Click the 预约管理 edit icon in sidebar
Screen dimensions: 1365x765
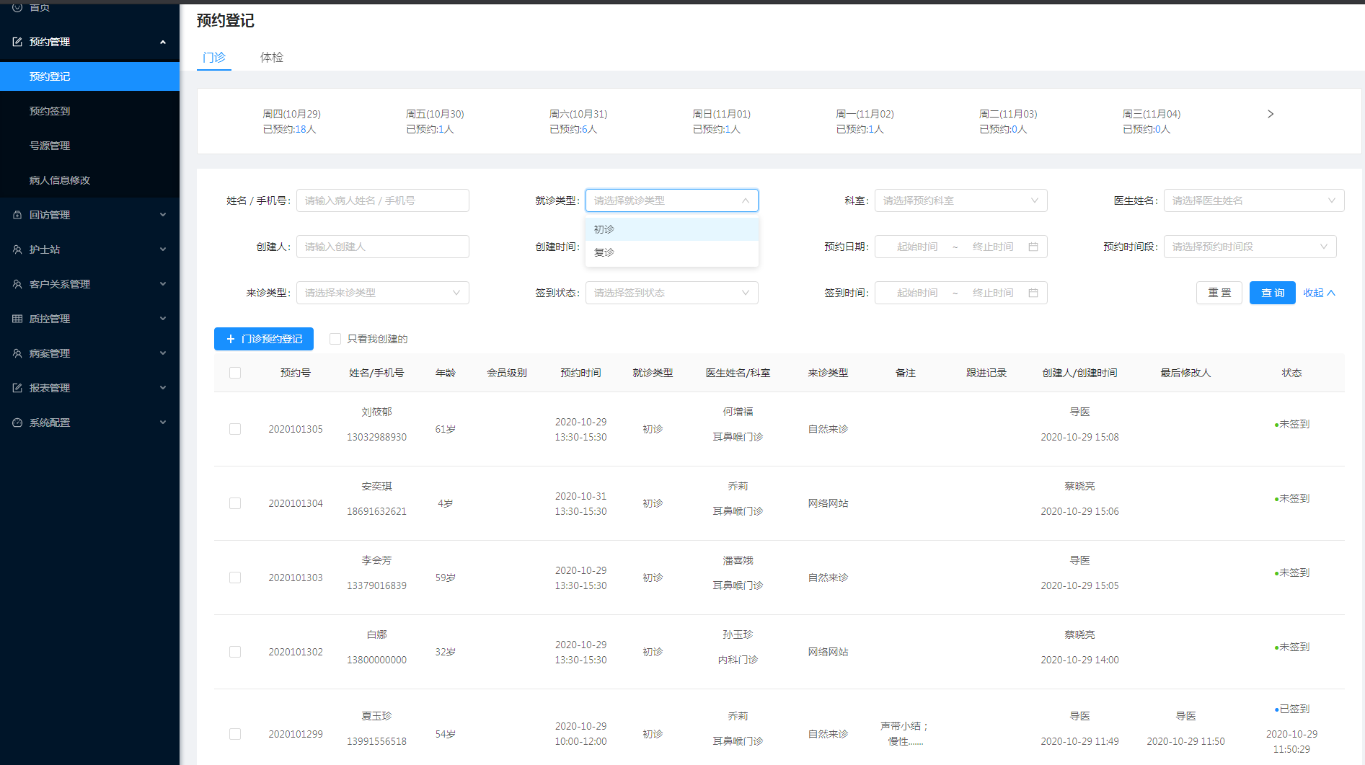pyautogui.click(x=17, y=42)
